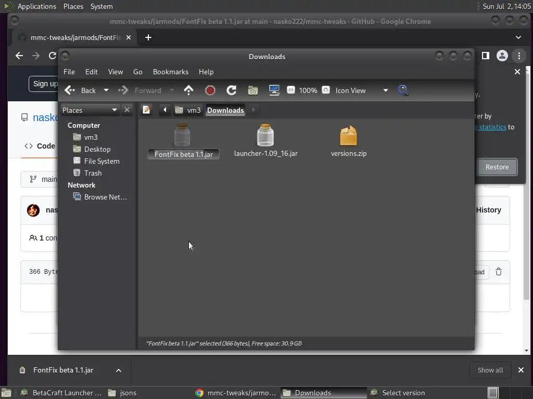Image resolution: width=533 pixels, height=399 pixels.
Task: Toggle the text location entry pencil icon
Action: (146, 110)
